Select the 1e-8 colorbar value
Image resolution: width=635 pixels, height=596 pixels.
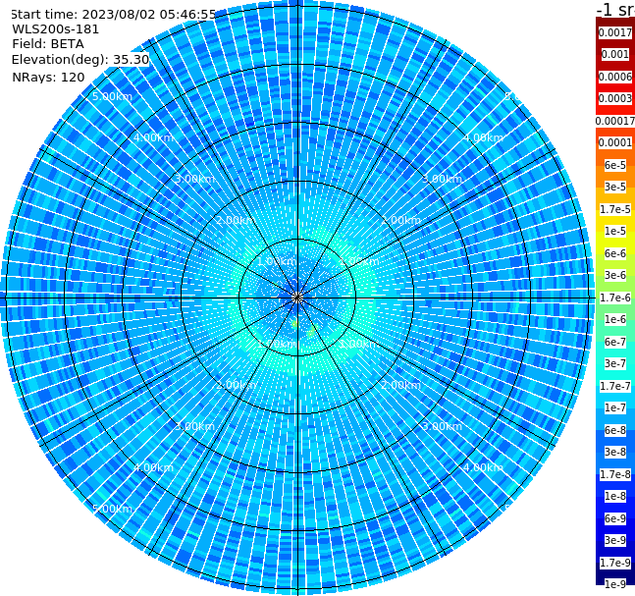615,496
